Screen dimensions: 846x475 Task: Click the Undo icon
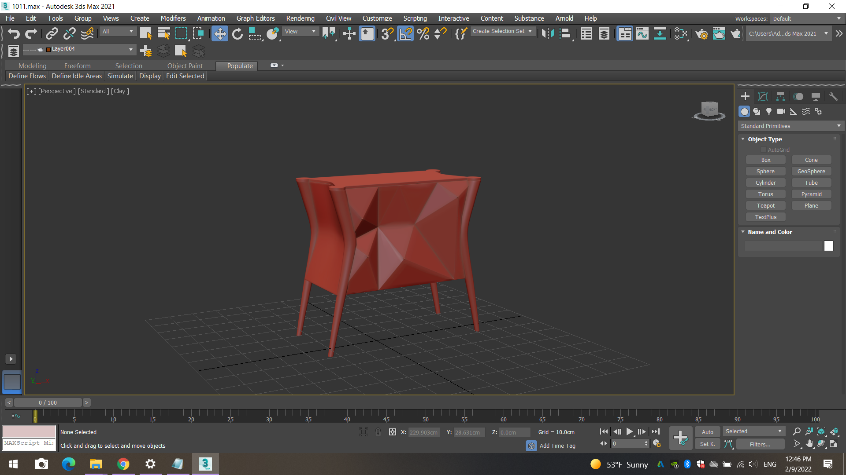pyautogui.click(x=13, y=33)
